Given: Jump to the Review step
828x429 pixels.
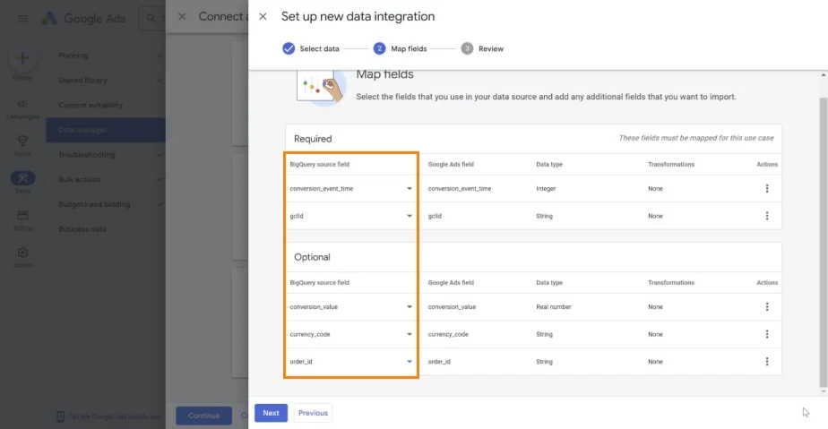Looking at the screenshot, I should (482, 48).
